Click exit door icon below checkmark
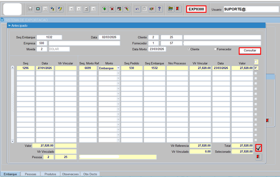The image size is (280, 177). click(259, 157)
